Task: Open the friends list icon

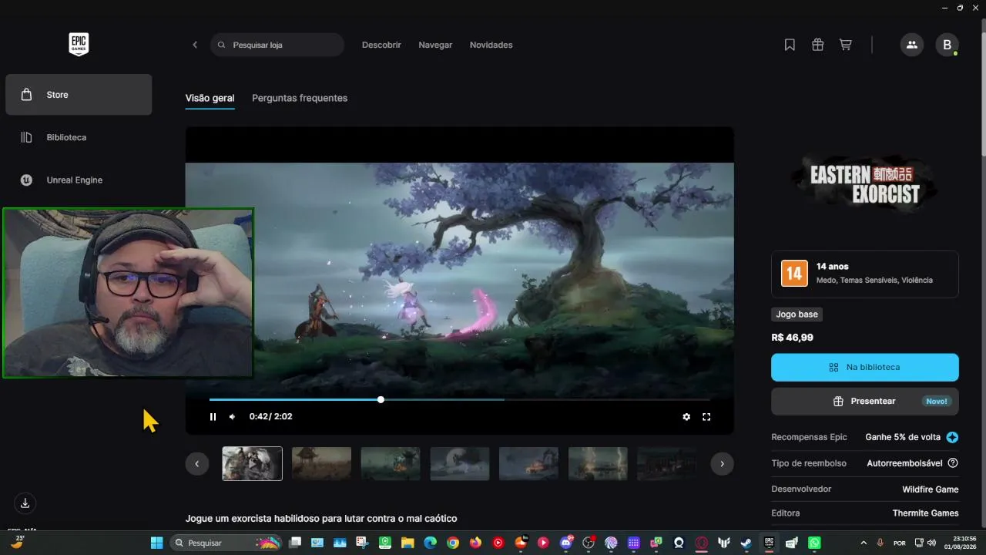Action: (912, 45)
